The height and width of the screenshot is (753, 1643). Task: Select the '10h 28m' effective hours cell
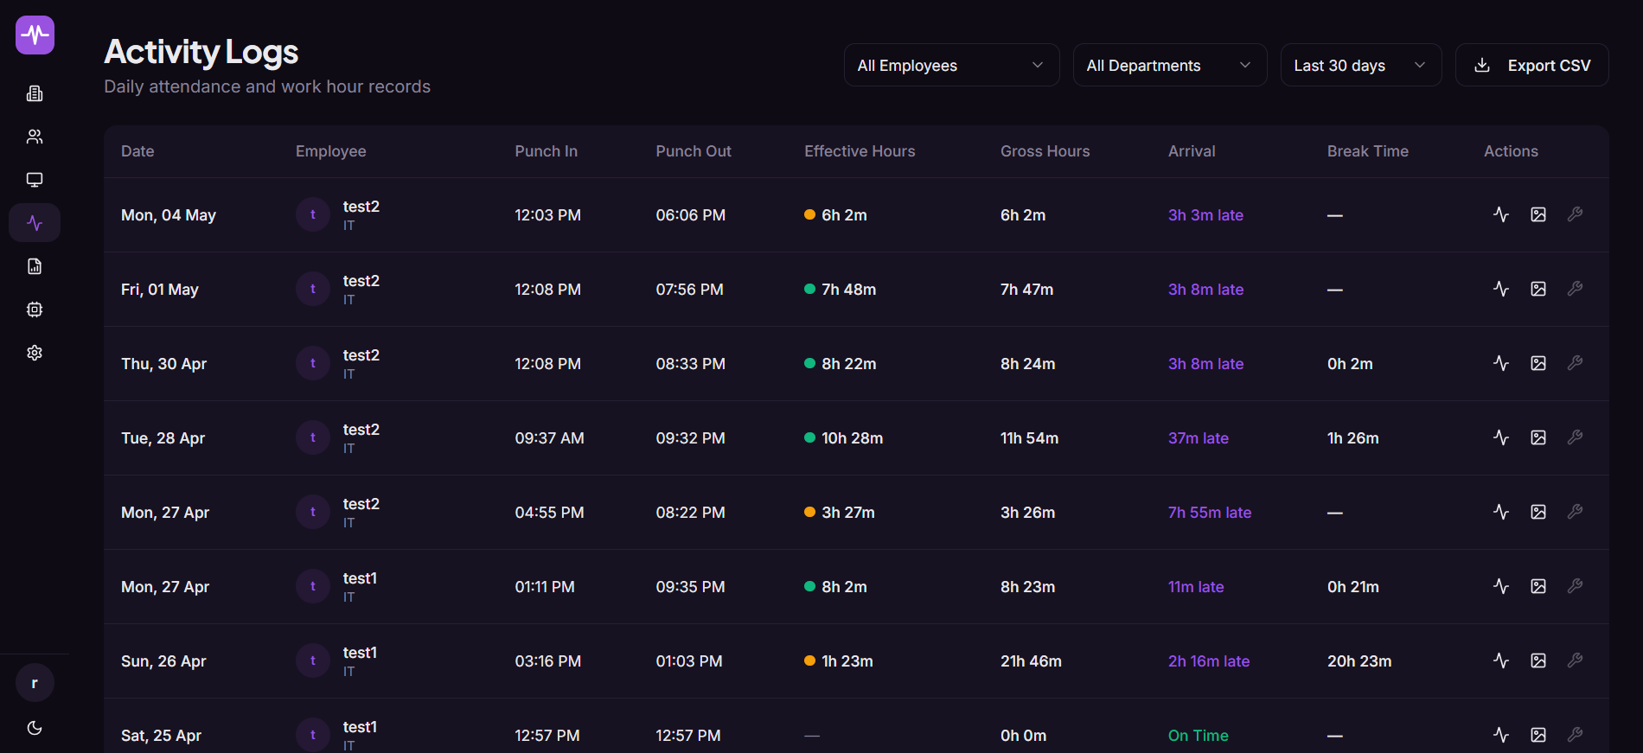click(x=853, y=438)
